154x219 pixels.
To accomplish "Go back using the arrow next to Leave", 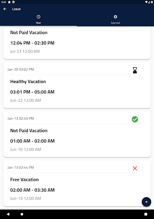I will (5, 9).
